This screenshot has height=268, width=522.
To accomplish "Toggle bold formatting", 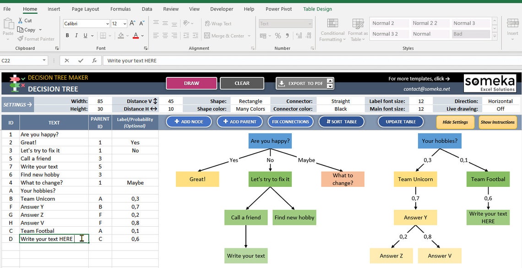I will 67,35.
